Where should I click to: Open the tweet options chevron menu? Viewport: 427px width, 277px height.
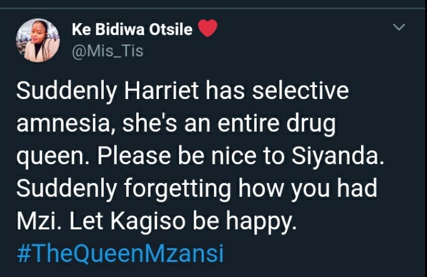tap(399, 27)
